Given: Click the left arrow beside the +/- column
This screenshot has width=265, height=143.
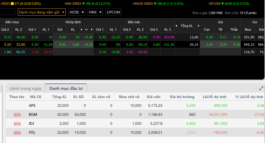Looking at the screenshot, I should pyautogui.click(x=81, y=30).
